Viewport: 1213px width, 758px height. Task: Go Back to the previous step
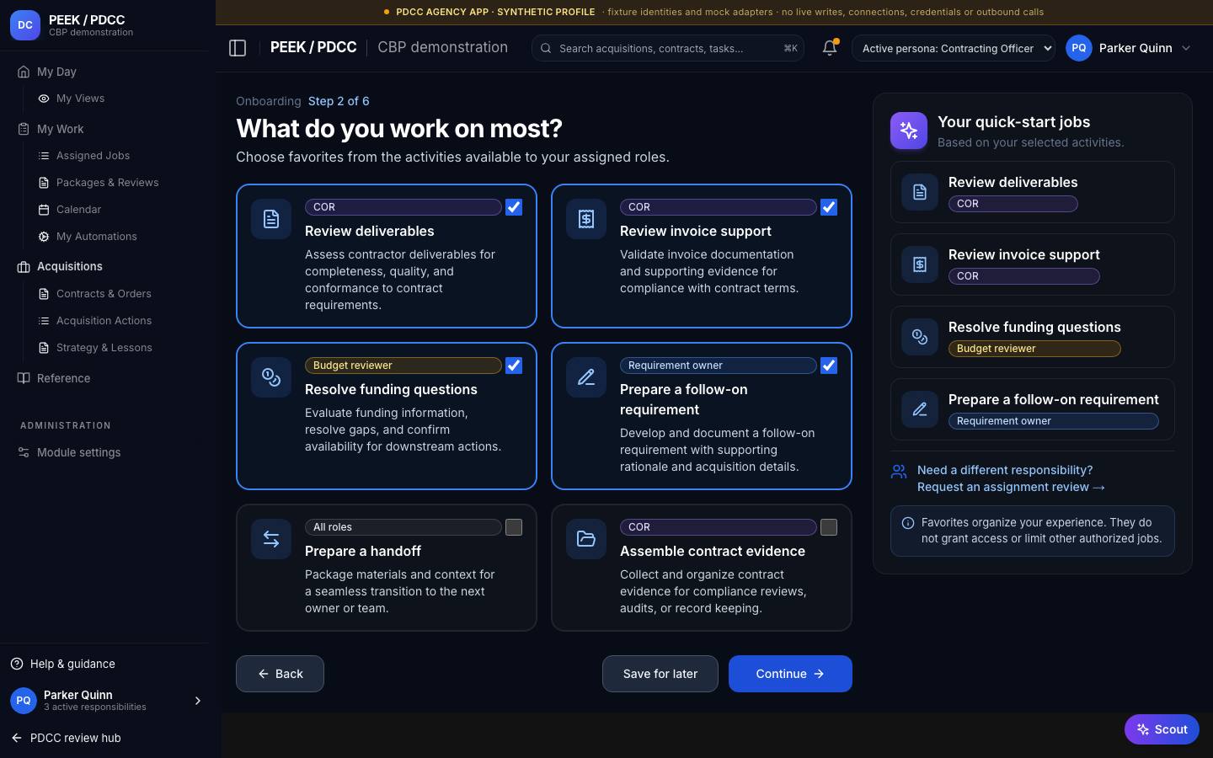(280, 674)
